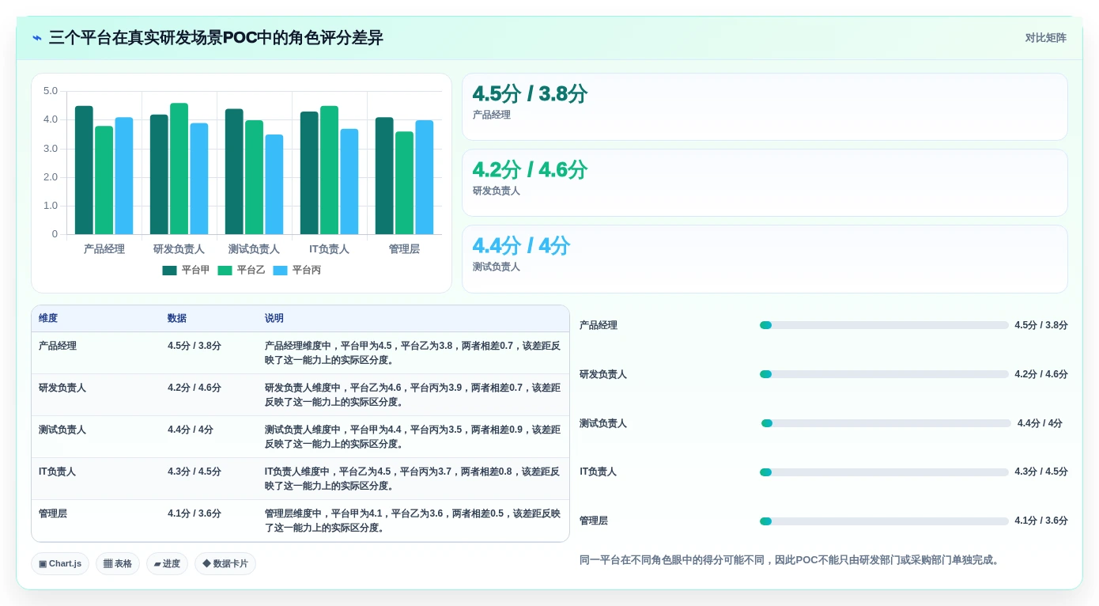The width and height of the screenshot is (1099, 606).
Task: Click the 表格 tag chip
Action: pos(118,563)
